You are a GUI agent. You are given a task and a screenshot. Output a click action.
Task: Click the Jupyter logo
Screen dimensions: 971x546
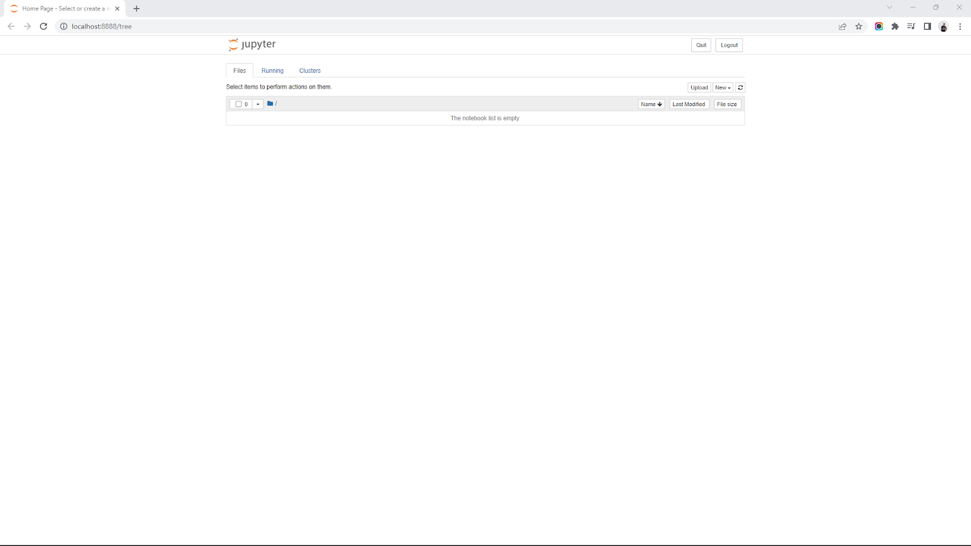[252, 44]
